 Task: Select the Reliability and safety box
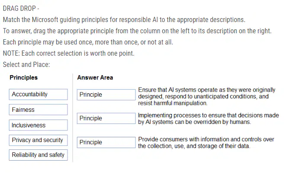[x=39, y=155]
